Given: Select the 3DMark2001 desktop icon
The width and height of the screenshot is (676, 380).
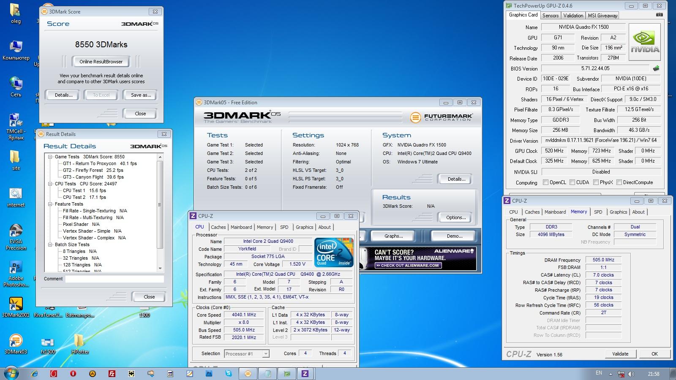Looking at the screenshot, I should [16, 307].
